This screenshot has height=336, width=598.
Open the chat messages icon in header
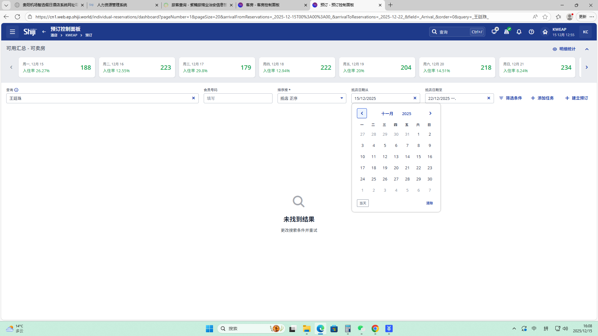click(x=494, y=31)
